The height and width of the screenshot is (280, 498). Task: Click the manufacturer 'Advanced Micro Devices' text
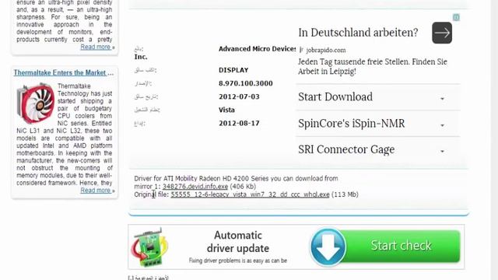pos(258,49)
